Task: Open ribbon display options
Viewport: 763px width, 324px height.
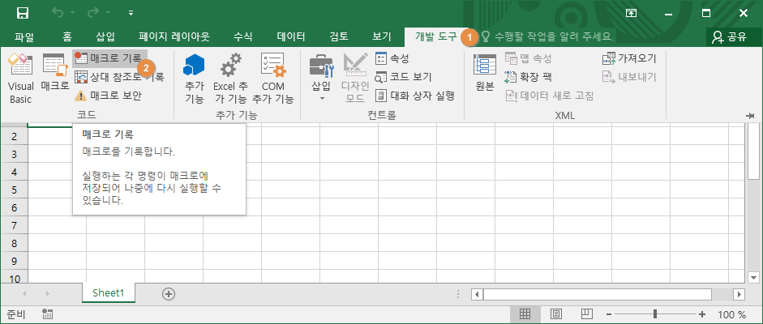Action: (631, 13)
